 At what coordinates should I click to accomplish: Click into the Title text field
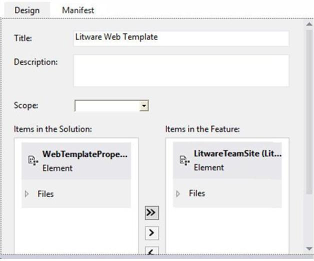181,38
